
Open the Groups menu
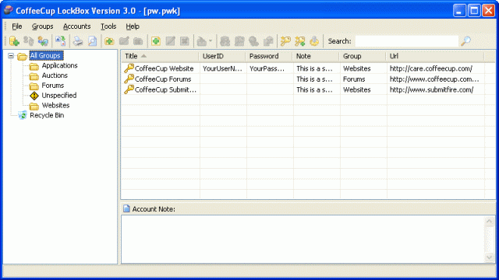(x=42, y=26)
